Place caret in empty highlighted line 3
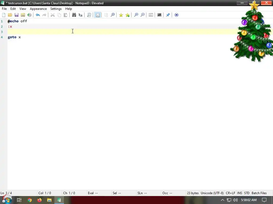273x204 pixels. click(x=122, y=32)
